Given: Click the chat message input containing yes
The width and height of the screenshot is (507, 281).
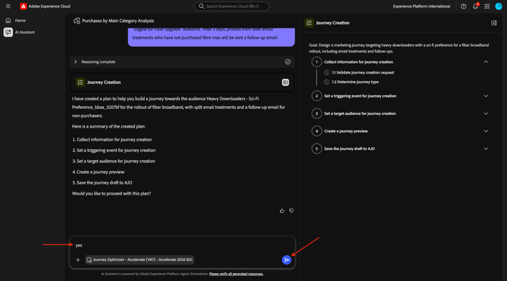Looking at the screenshot, I should click(x=183, y=245).
